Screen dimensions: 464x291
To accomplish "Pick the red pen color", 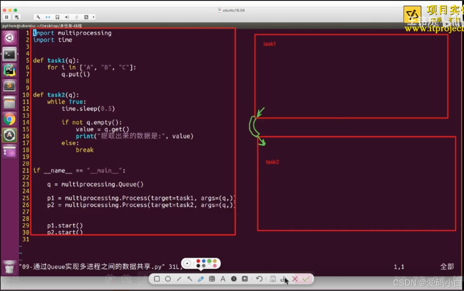I will pos(198,261).
